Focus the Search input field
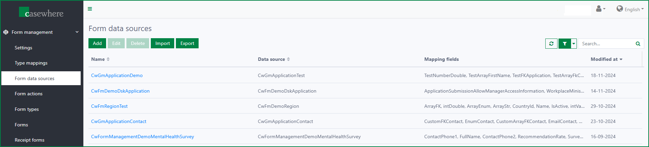649x147 pixels. pos(607,44)
